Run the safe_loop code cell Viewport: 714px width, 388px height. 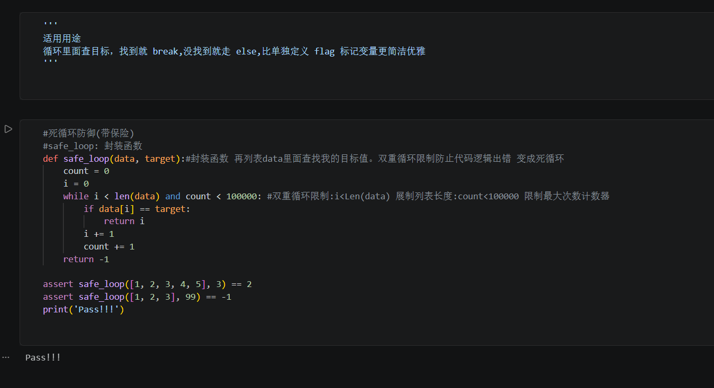pos(8,129)
